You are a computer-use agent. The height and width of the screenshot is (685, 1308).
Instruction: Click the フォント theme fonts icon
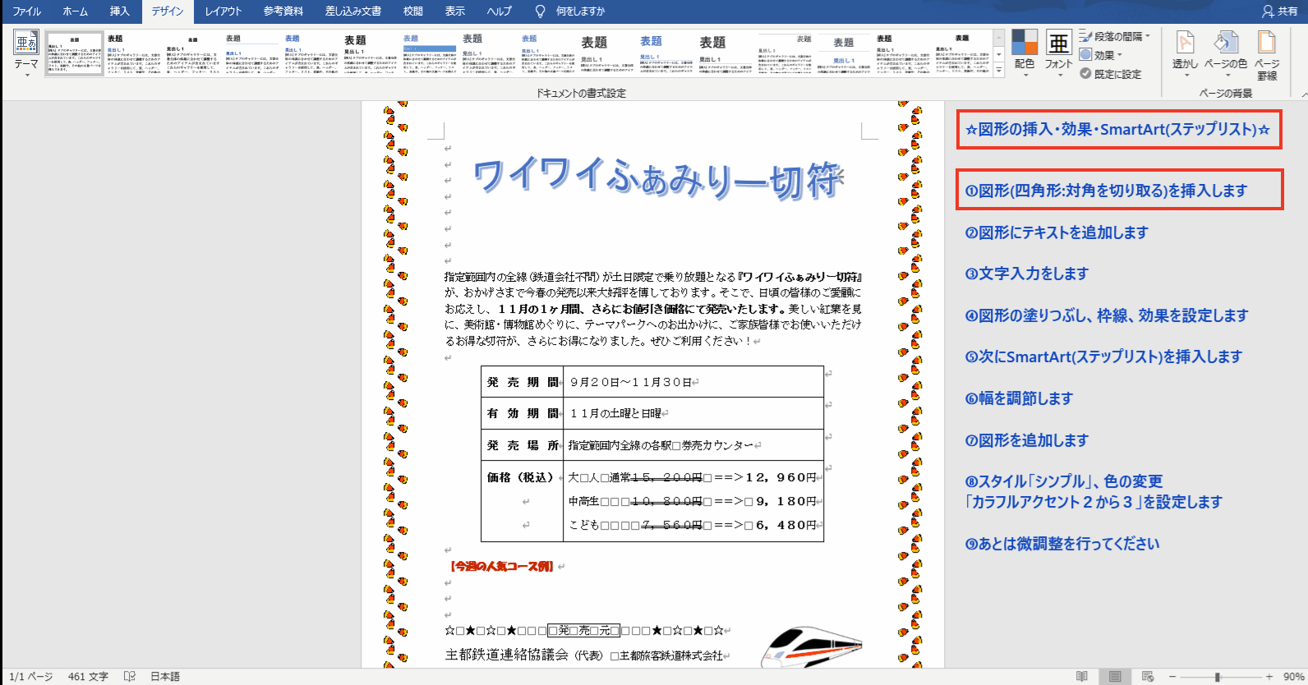[1058, 51]
